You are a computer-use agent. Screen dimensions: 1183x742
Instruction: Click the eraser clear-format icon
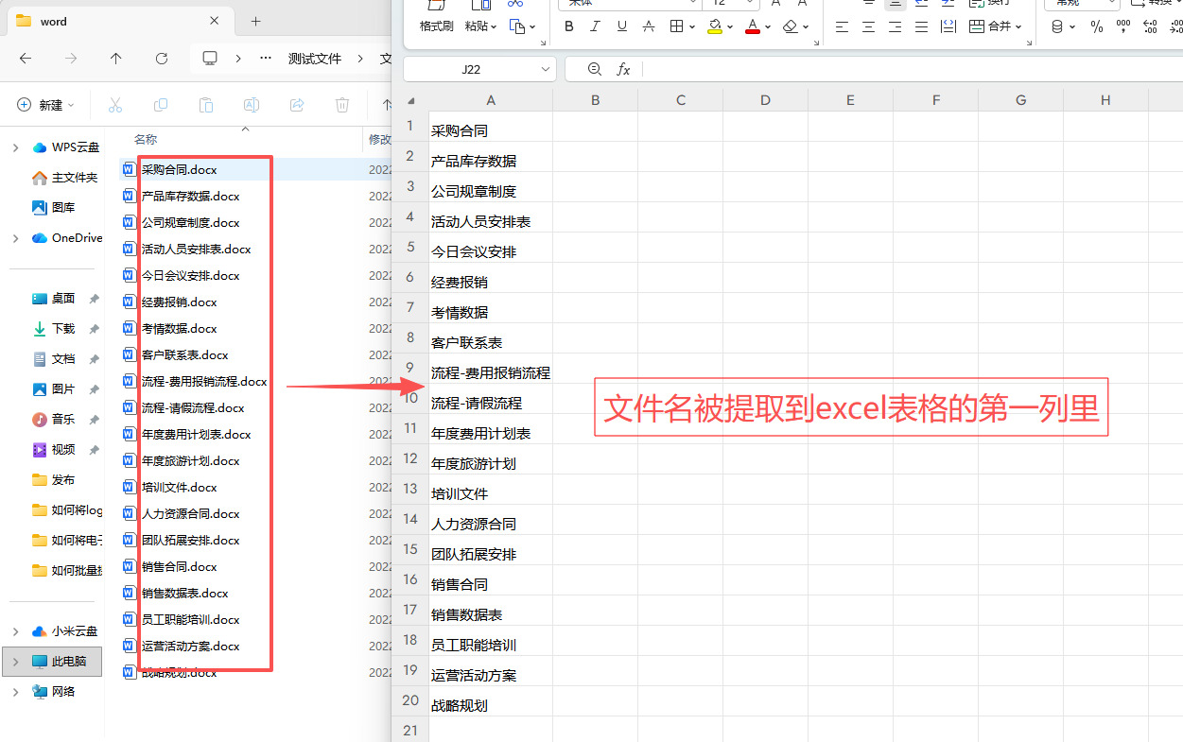pyautogui.click(x=791, y=26)
